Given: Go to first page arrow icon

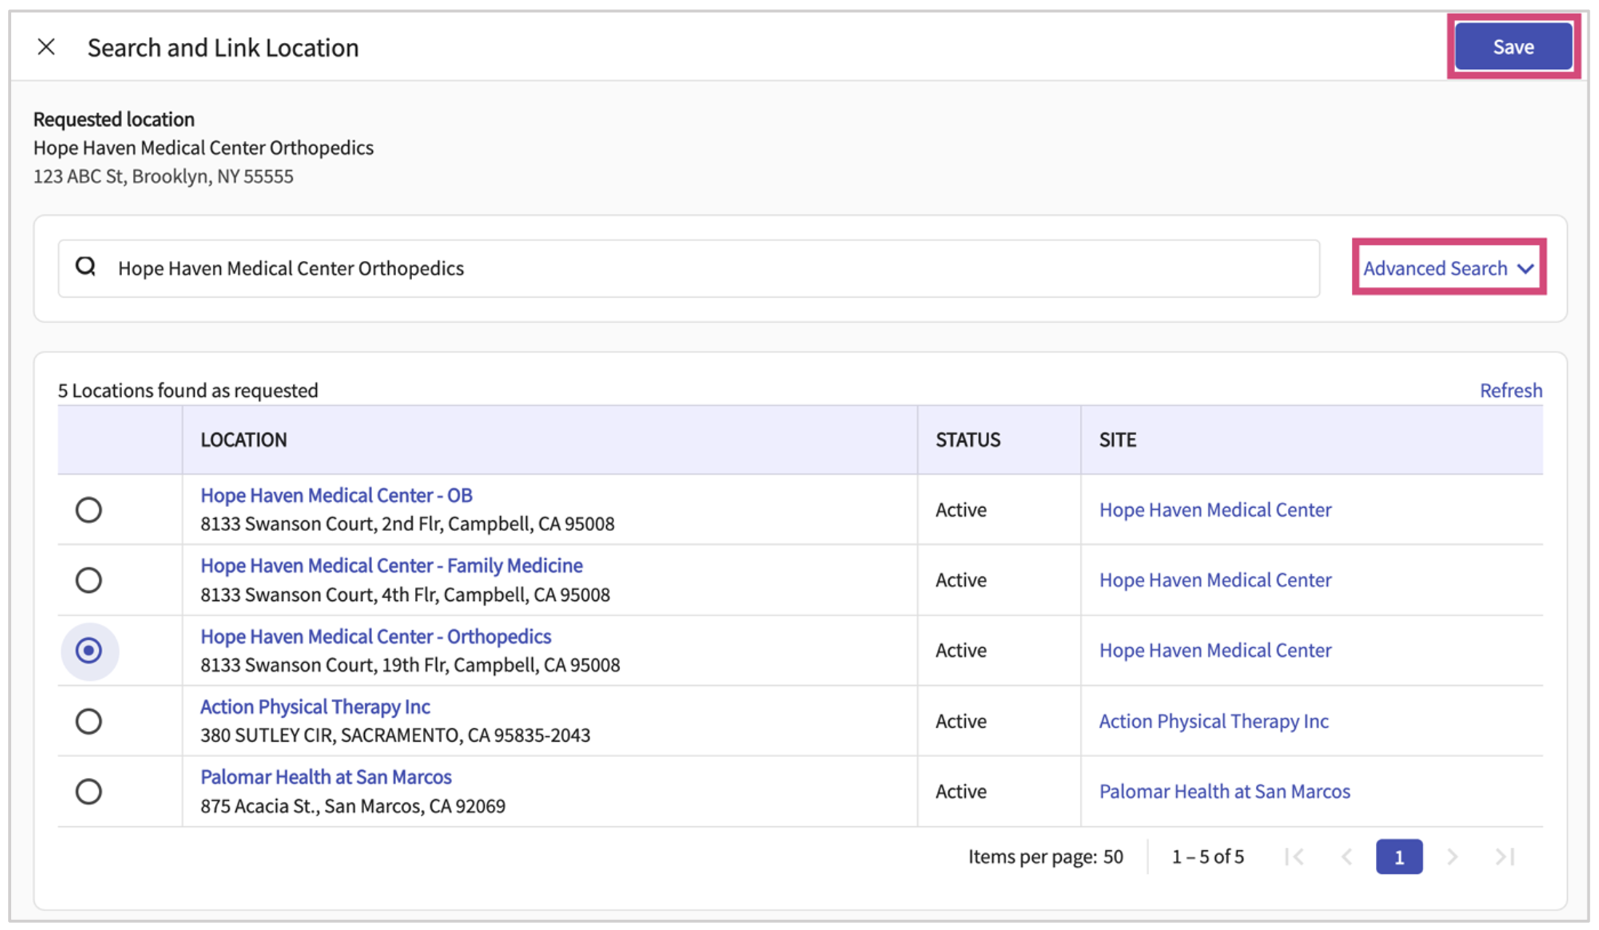Looking at the screenshot, I should 1294,857.
